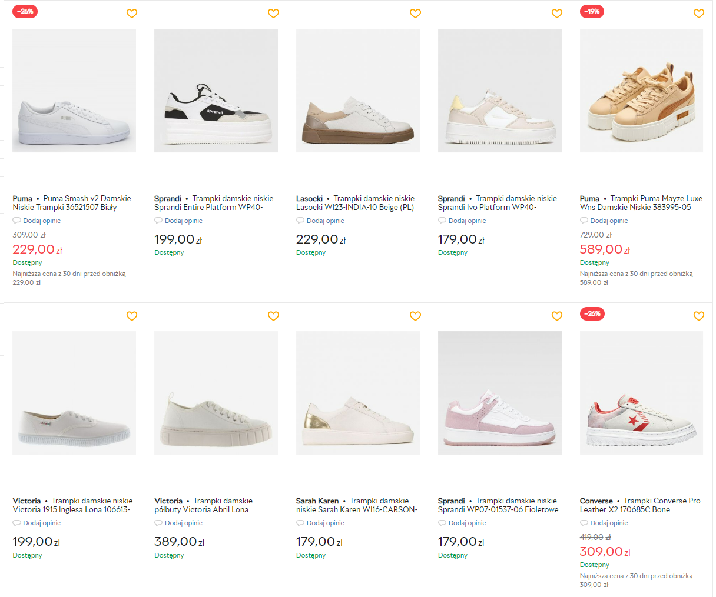Add Sprandi Ivo Platform to wishlist
The width and height of the screenshot is (716, 597).
[x=557, y=14]
